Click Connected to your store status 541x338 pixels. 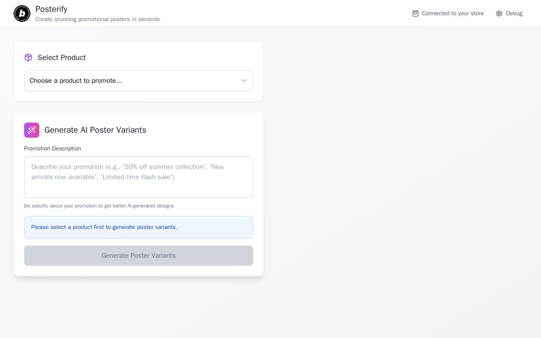(x=448, y=14)
